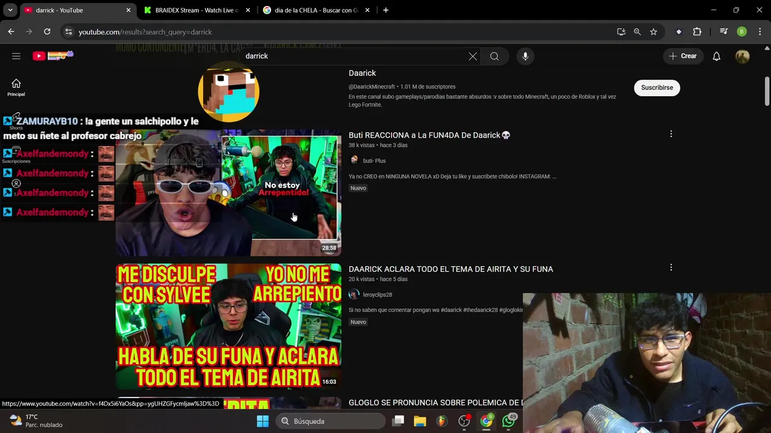This screenshot has height=433, width=771.
Task: Click the taskbar Búsqueda search box
Action: click(x=331, y=421)
